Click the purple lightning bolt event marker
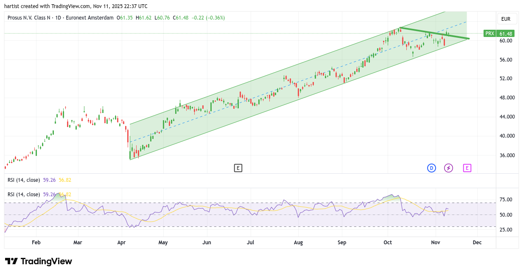Screen dimensions: 523x274 448,168
